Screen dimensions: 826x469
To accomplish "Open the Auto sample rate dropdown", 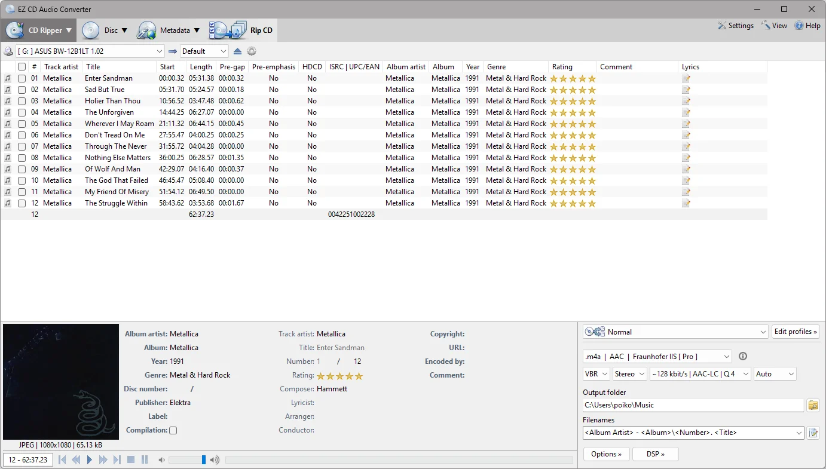I will (775, 374).
